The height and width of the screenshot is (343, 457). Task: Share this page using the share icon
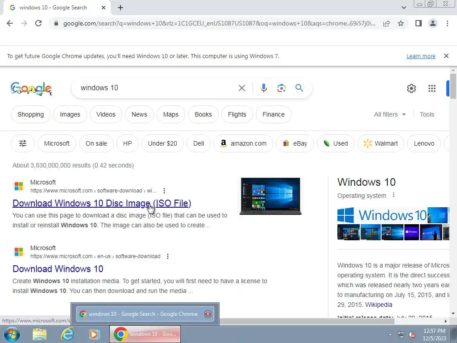(386, 23)
